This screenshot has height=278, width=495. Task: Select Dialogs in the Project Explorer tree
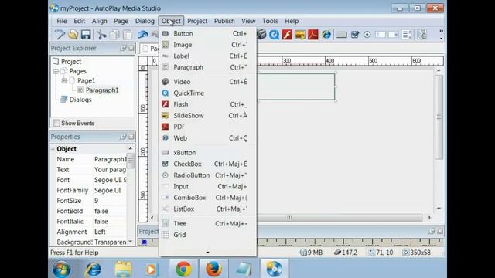coord(80,100)
